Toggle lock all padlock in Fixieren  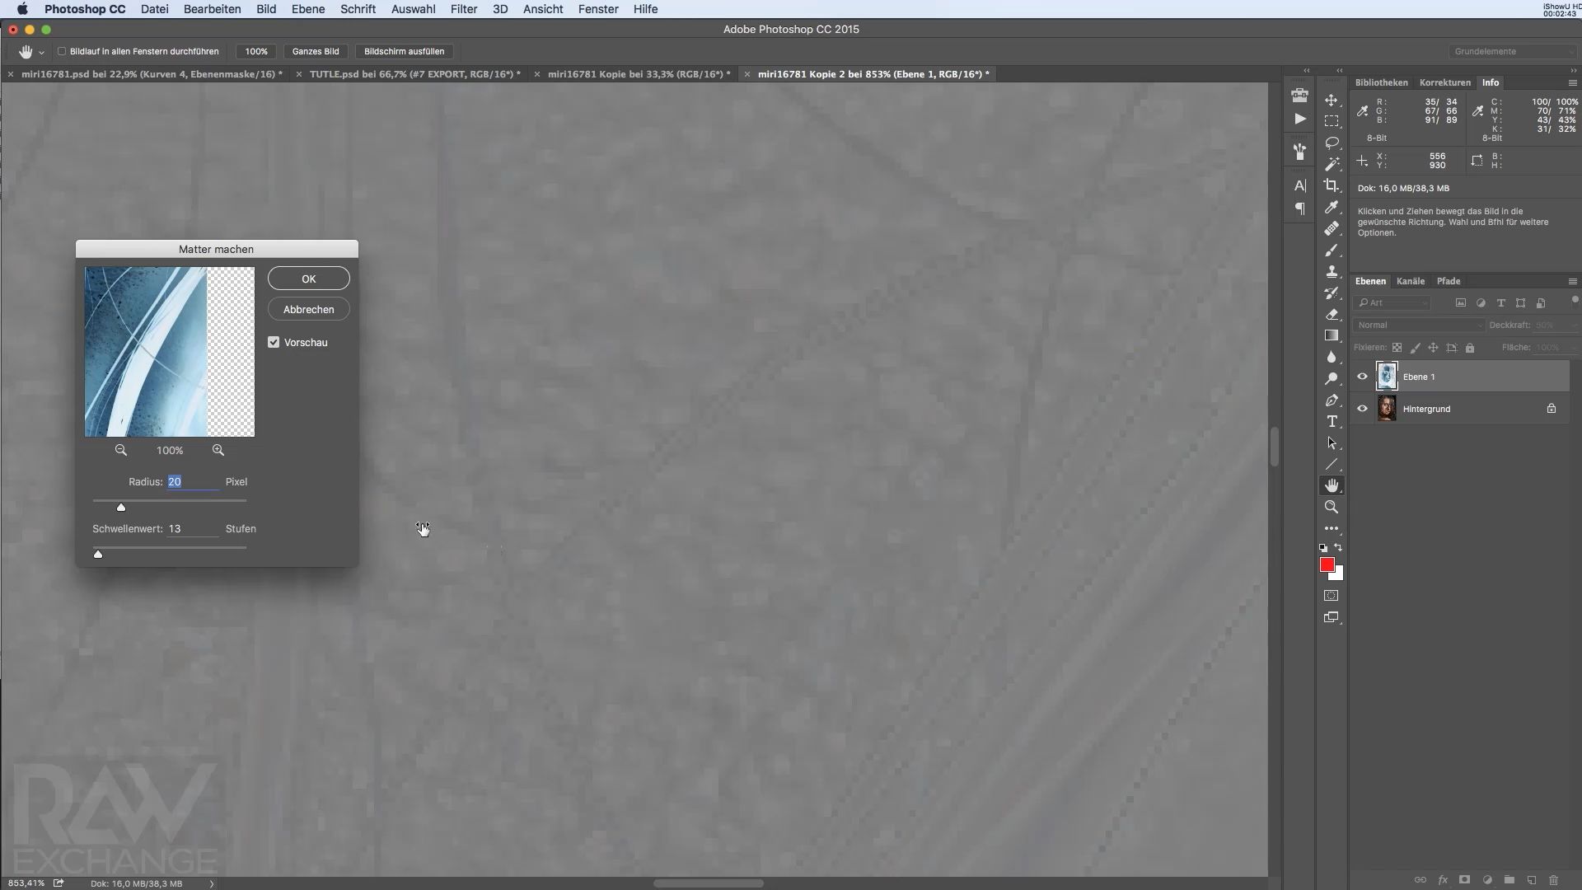1469,348
